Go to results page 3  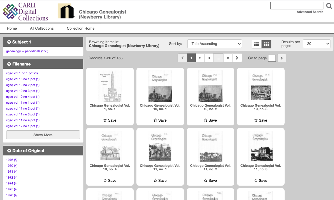tap(209, 58)
